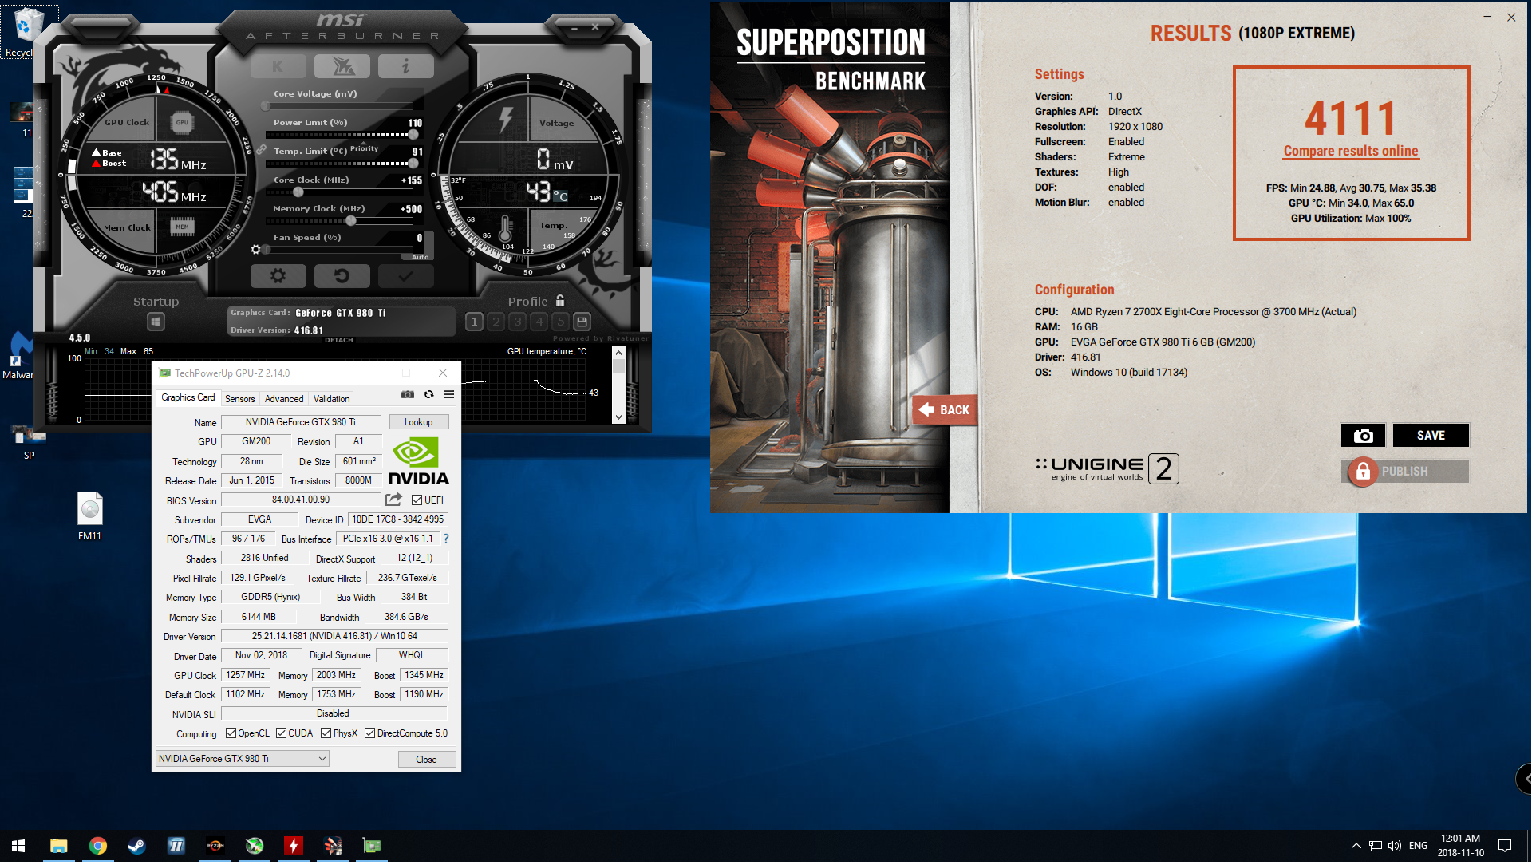The image size is (1532, 865).
Task: Select the FM11 desktop icon
Action: click(89, 517)
